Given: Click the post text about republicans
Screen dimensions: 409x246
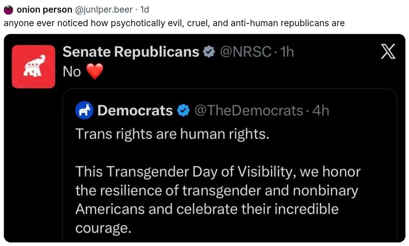Looking at the screenshot, I should click(174, 23).
